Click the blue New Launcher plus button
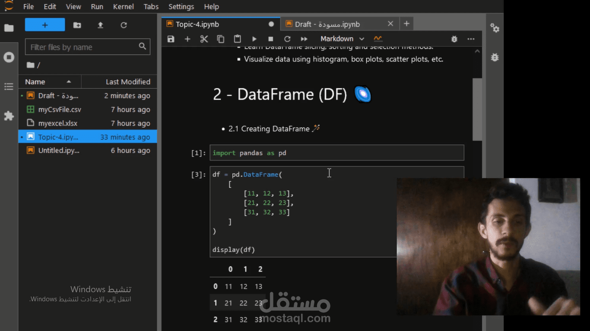This screenshot has height=331, width=590. (x=45, y=25)
